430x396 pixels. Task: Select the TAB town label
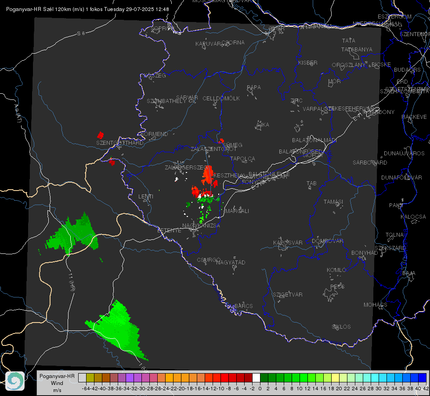(311, 183)
